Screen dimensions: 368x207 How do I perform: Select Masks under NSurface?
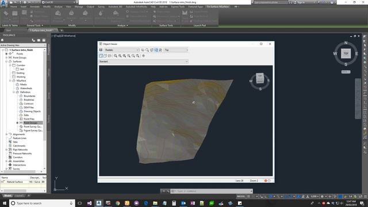pos(24,85)
